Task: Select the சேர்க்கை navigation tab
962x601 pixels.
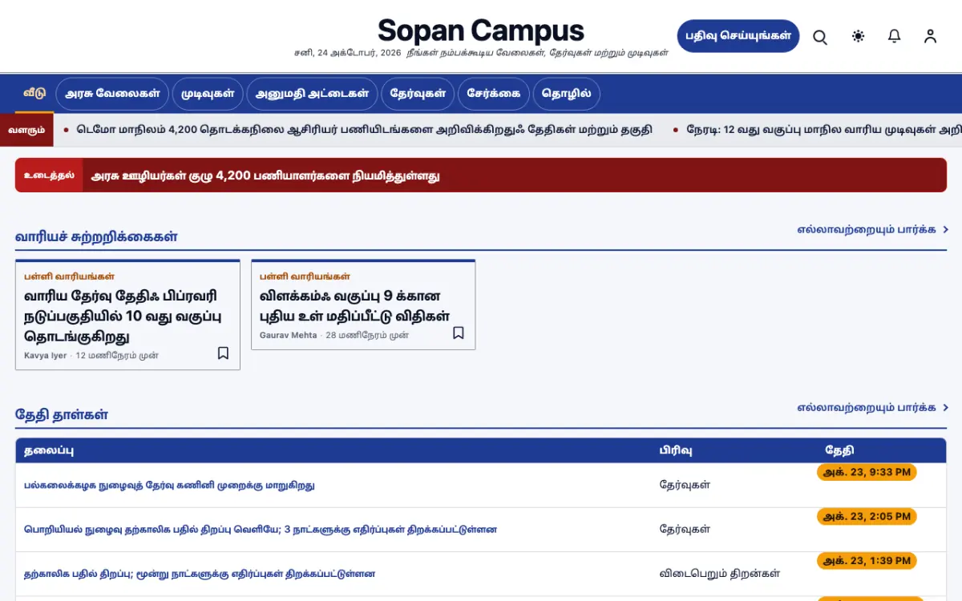Action: [494, 94]
